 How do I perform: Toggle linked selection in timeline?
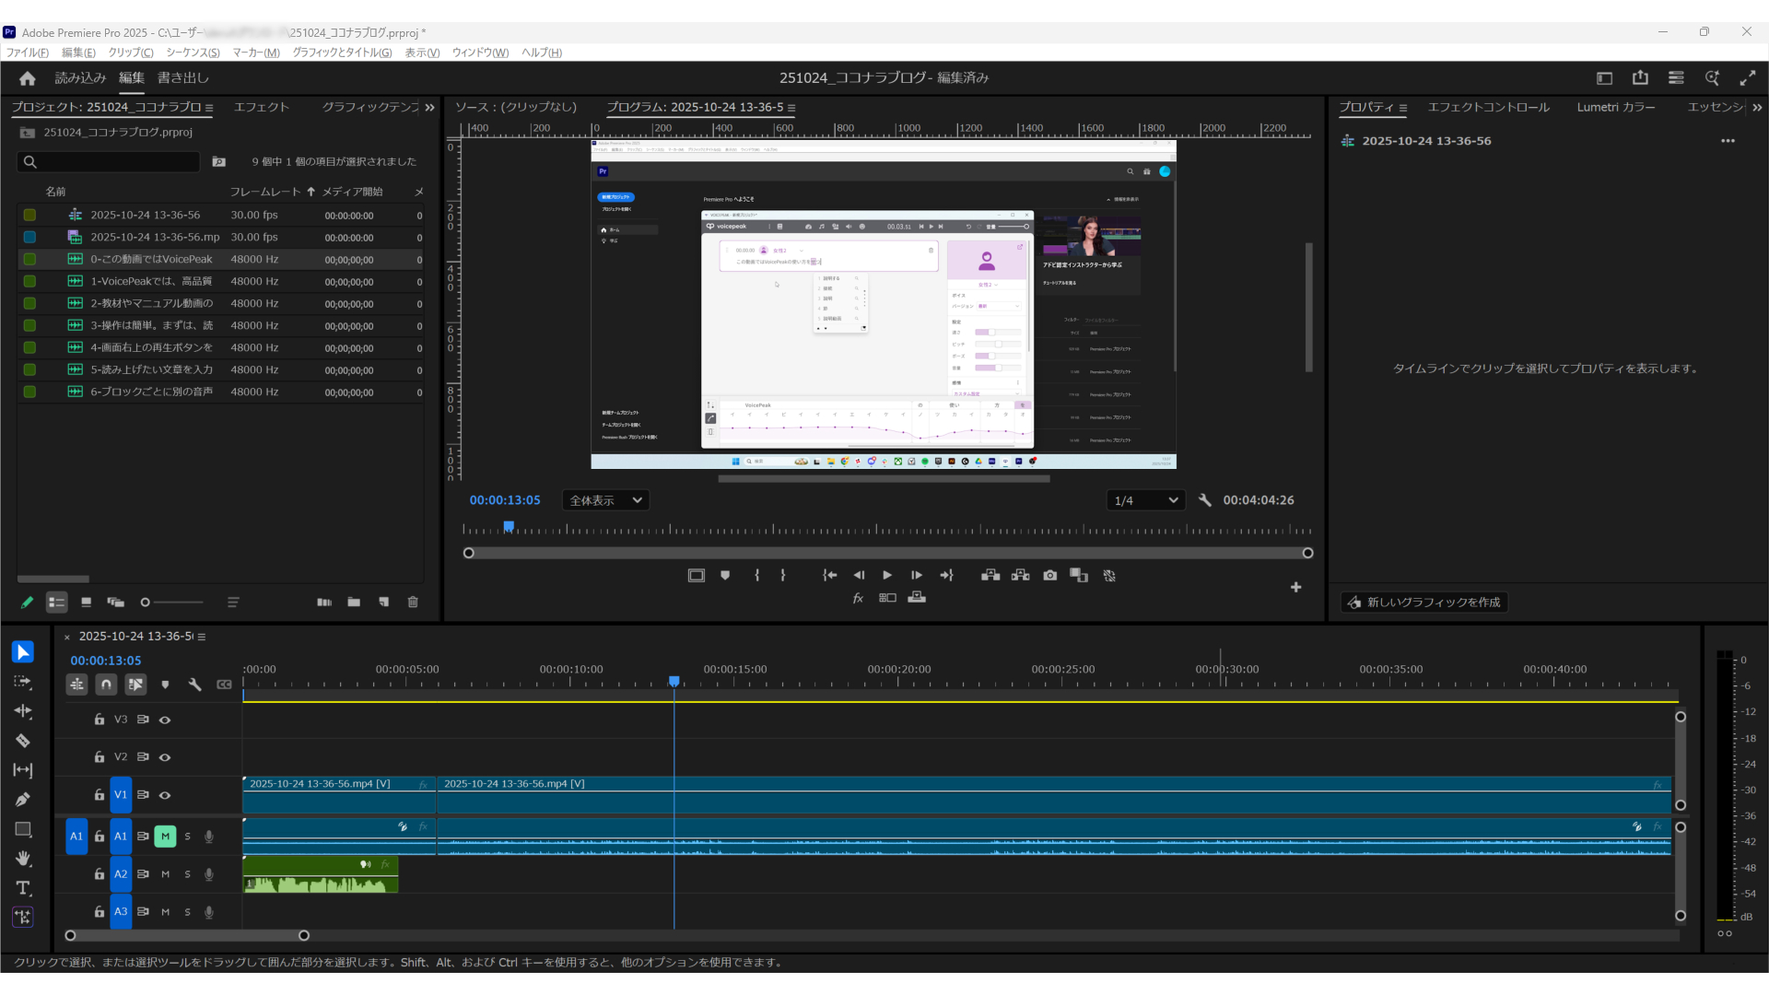tap(135, 685)
